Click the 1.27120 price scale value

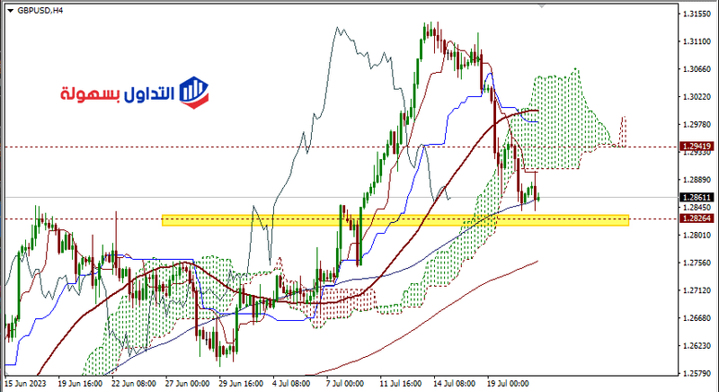tap(698, 290)
